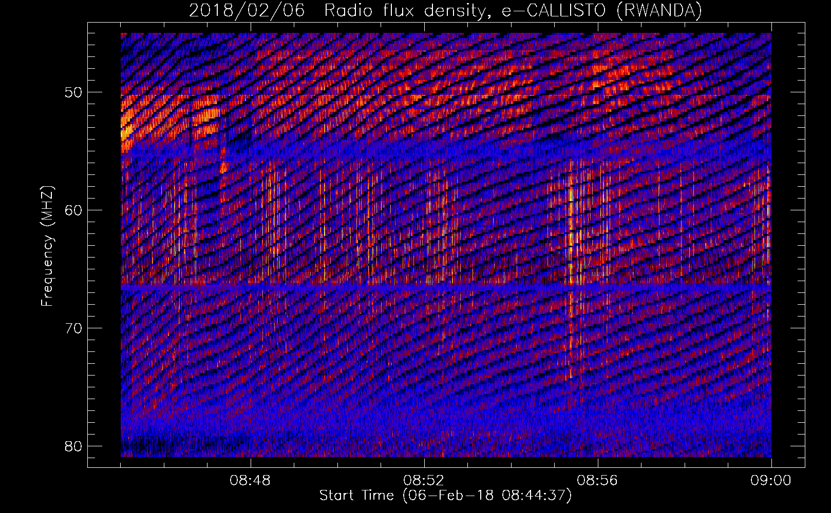Click the plot title "Radio flux density, e-CALLISTO (RWANDA)"

pos(513,10)
